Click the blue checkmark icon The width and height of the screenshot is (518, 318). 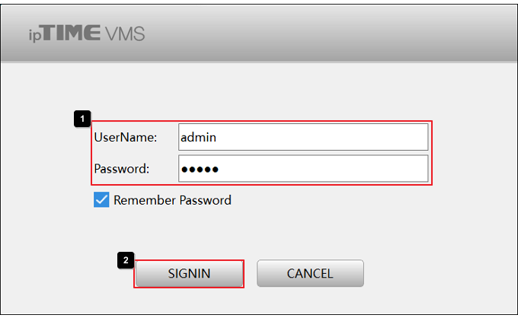pyautogui.click(x=101, y=200)
